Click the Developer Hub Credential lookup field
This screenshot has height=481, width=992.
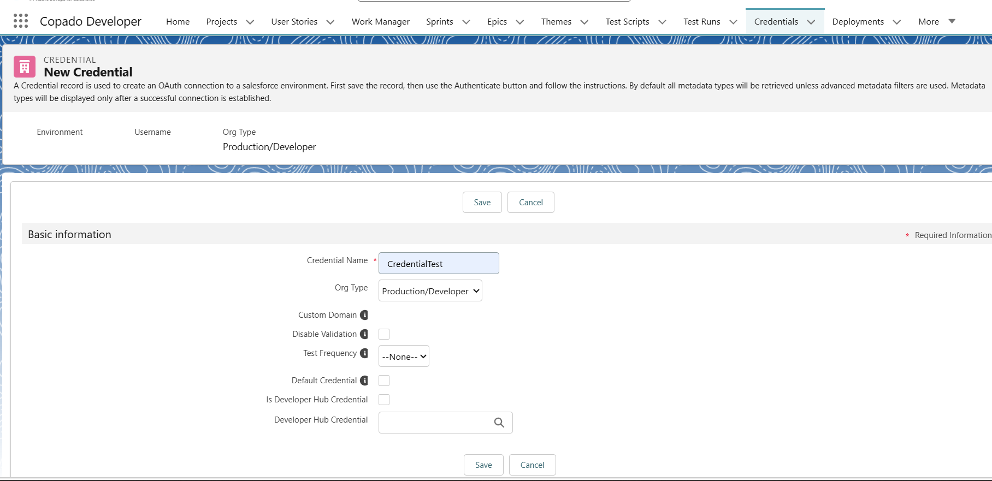446,423
